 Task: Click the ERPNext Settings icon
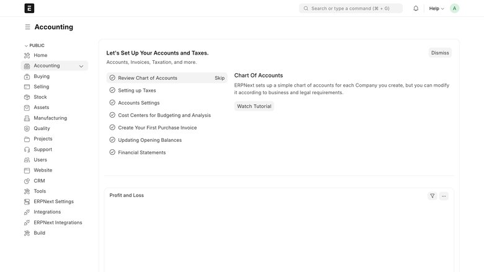tap(27, 202)
